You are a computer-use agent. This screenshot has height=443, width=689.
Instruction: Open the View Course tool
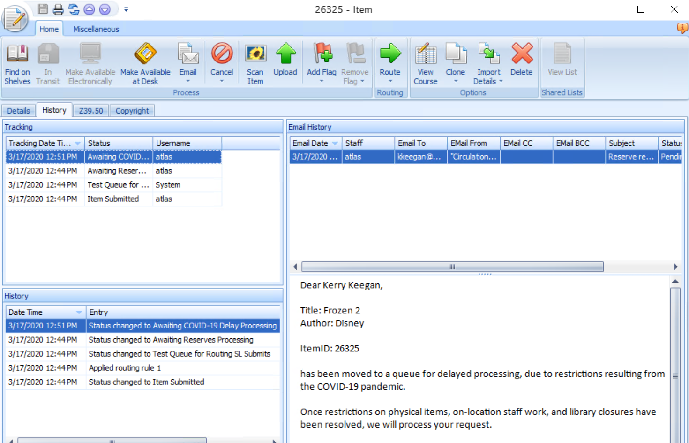coord(426,54)
